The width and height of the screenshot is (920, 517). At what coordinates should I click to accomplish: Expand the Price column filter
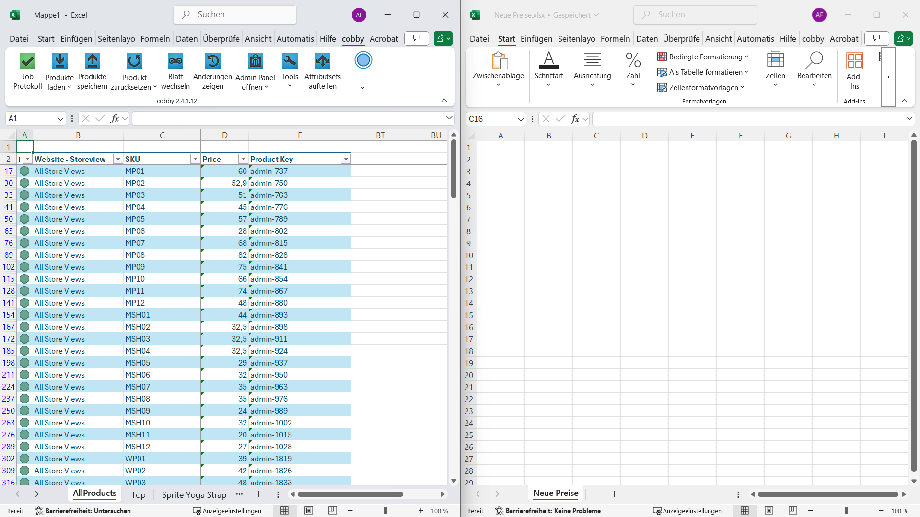click(243, 159)
